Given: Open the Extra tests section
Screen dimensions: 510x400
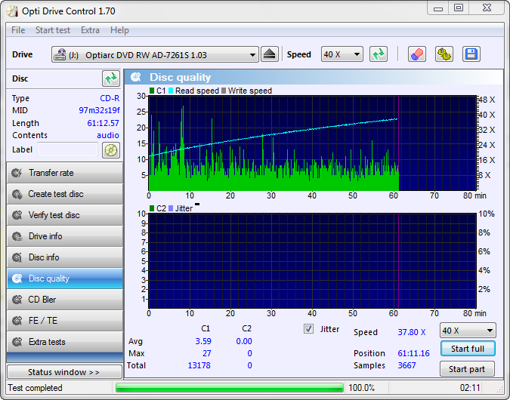Looking at the screenshot, I should (x=65, y=342).
